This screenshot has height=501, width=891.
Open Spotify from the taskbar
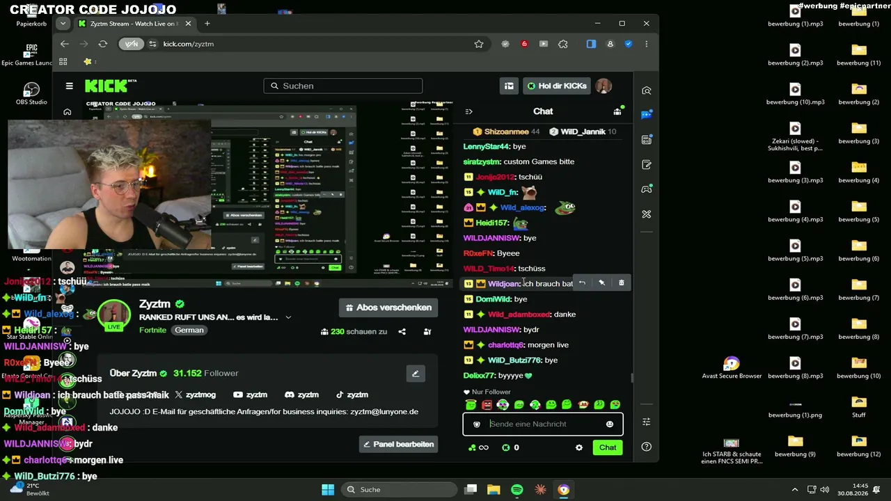click(x=517, y=490)
